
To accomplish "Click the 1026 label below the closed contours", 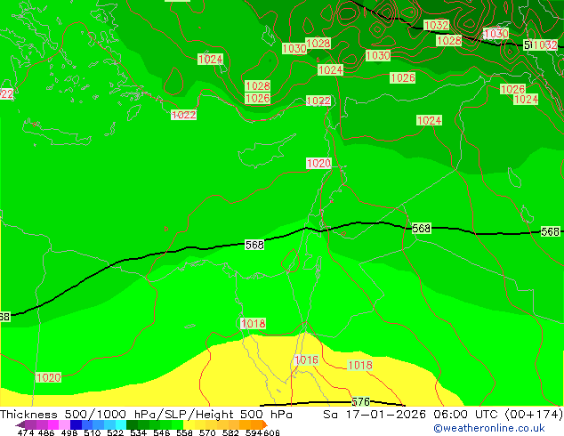I will tap(403, 77).
